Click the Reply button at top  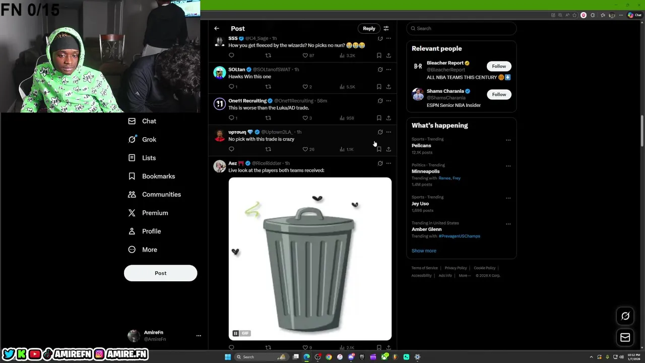[369, 29]
